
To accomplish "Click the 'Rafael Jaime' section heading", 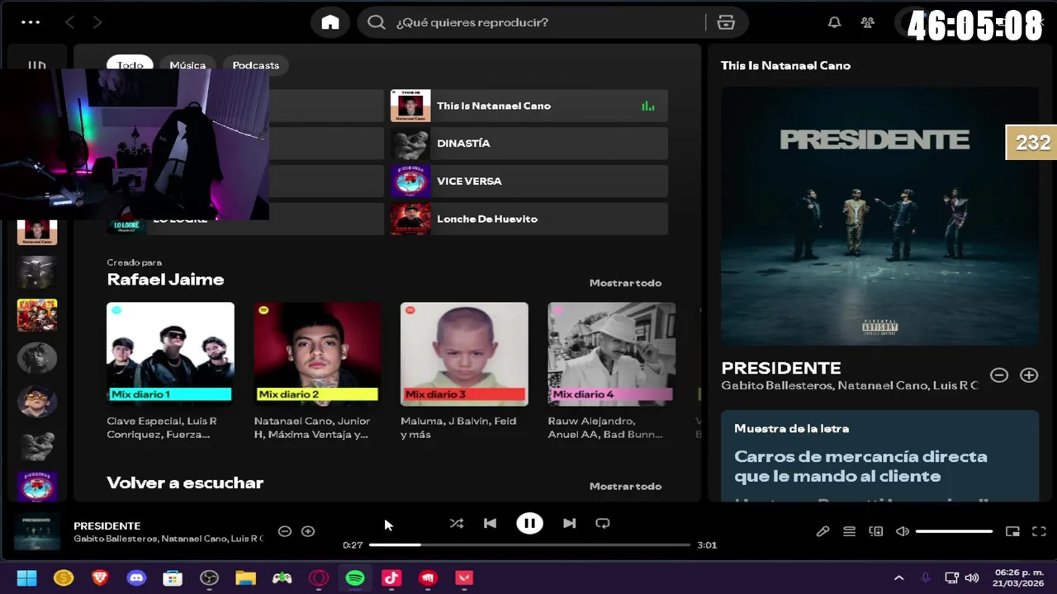I will click(165, 280).
